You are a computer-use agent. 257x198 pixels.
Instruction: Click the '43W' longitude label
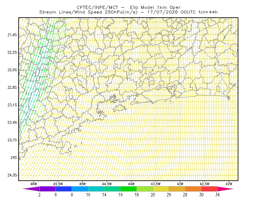(x=180, y=184)
